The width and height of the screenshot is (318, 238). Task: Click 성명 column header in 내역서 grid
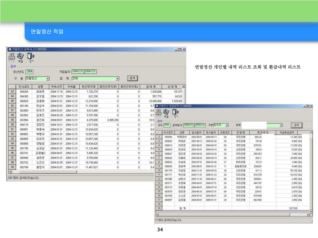point(40,87)
